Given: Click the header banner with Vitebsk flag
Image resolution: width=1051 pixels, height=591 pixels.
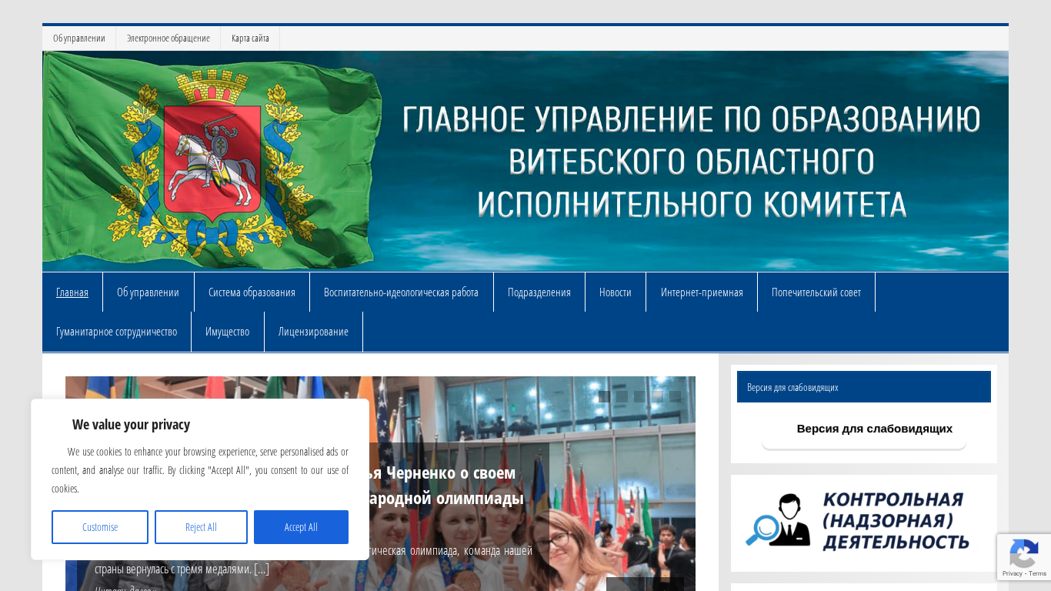Looking at the screenshot, I should tap(525, 161).
